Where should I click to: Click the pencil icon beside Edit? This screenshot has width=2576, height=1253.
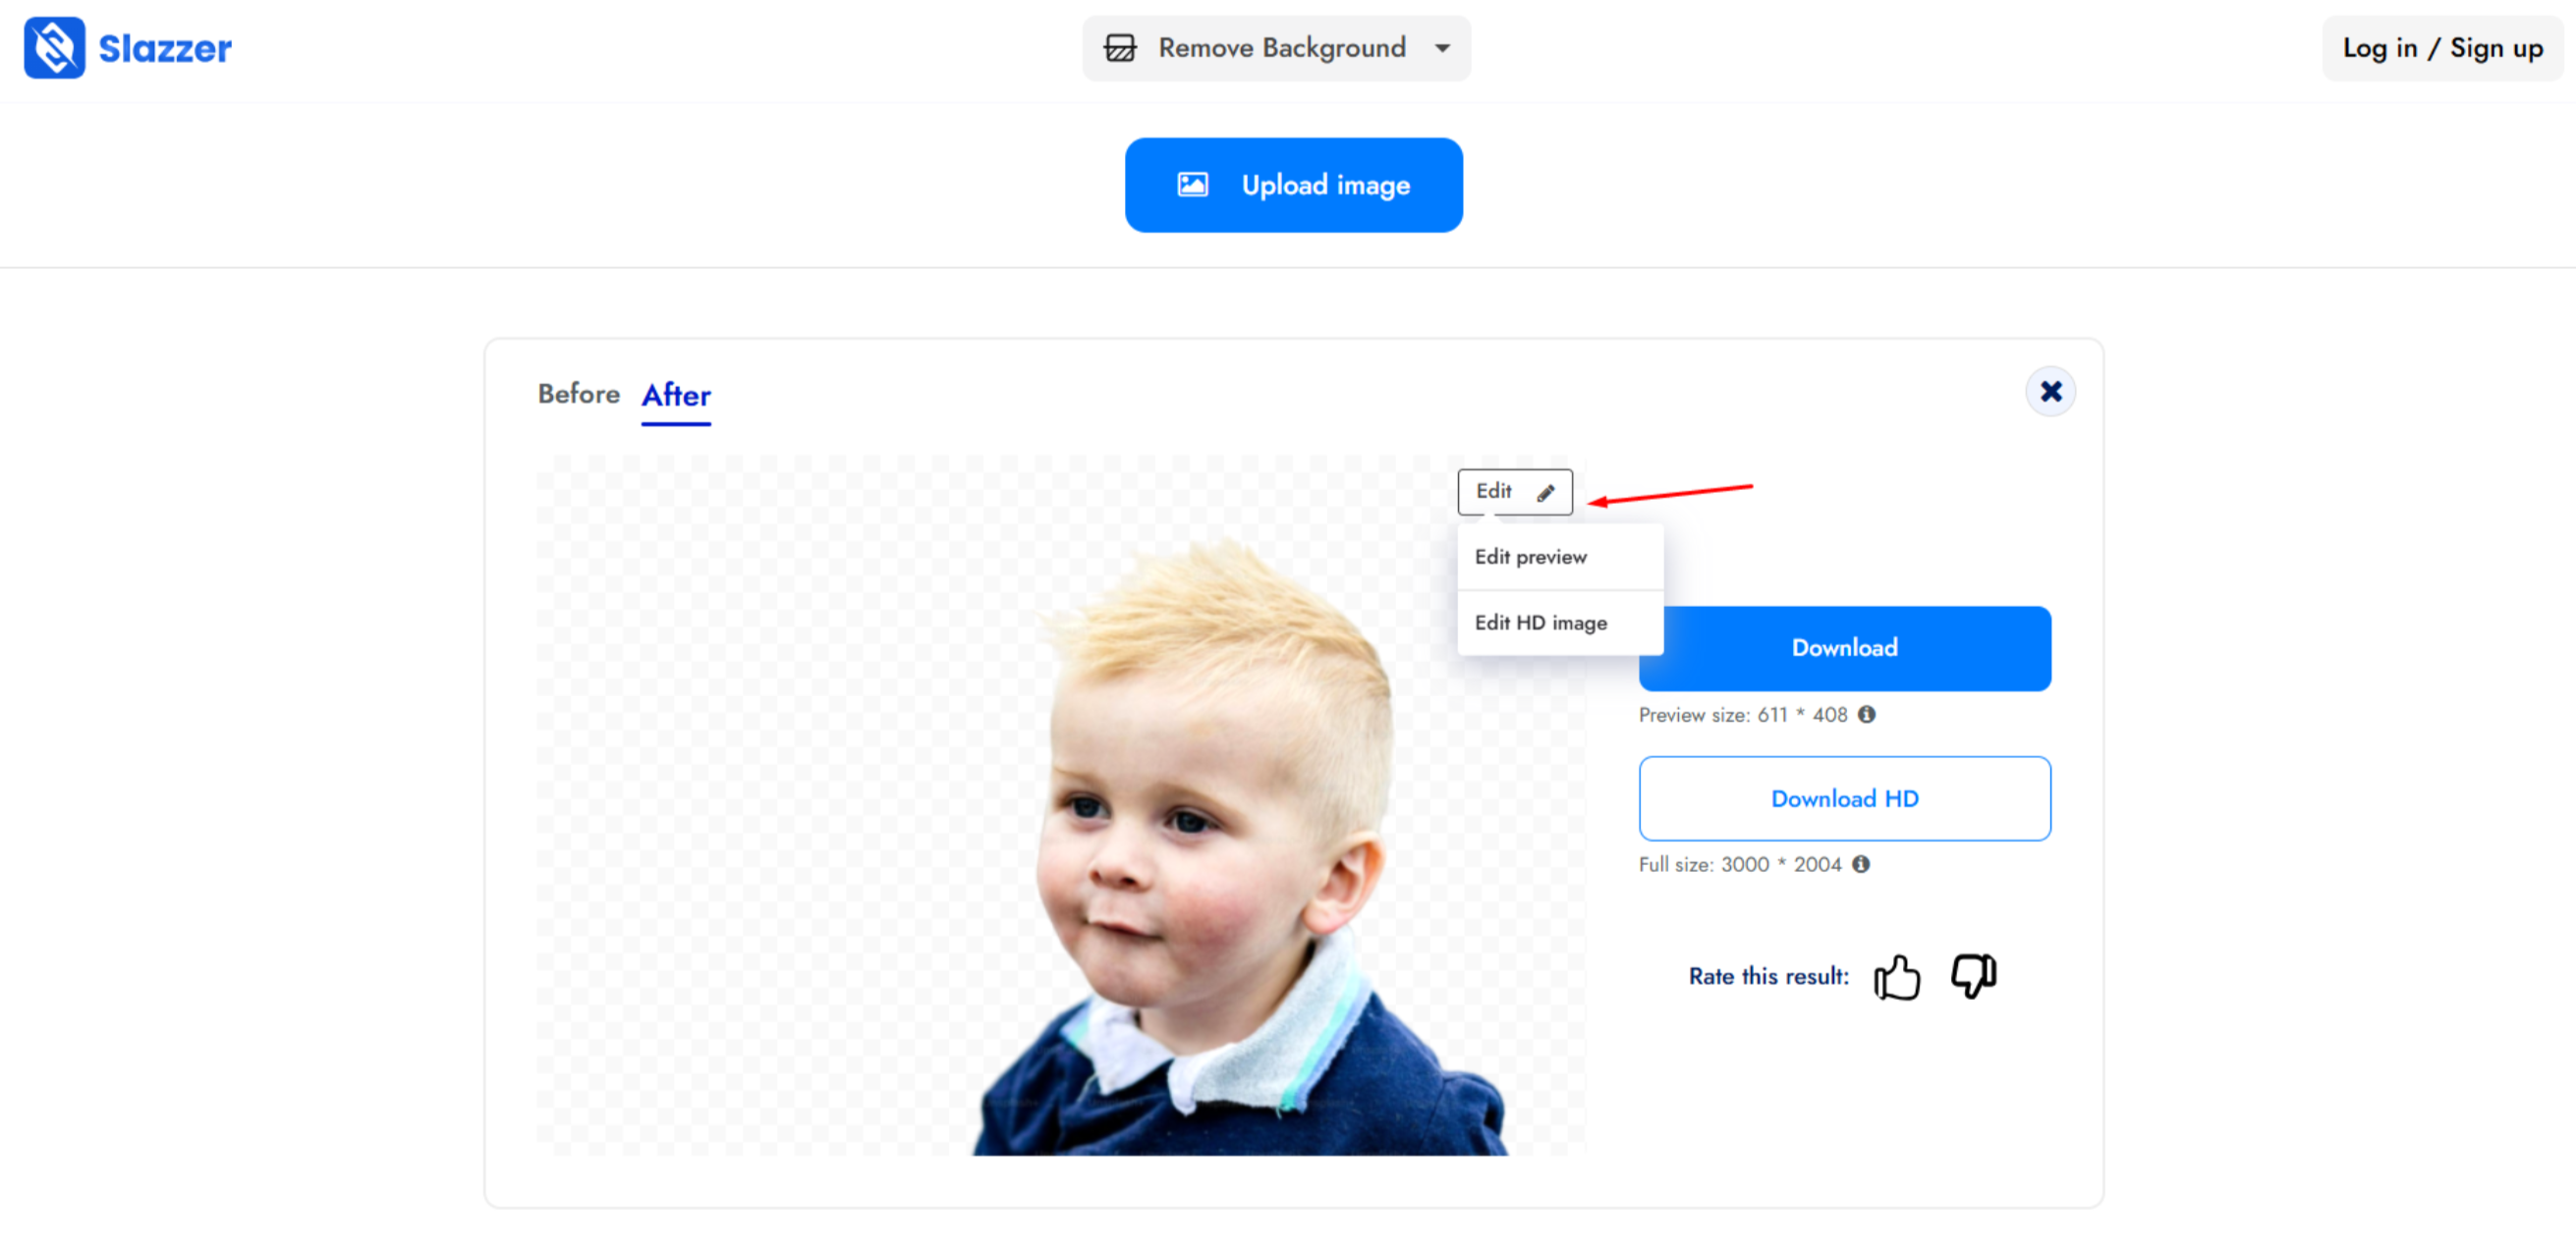tap(1546, 493)
